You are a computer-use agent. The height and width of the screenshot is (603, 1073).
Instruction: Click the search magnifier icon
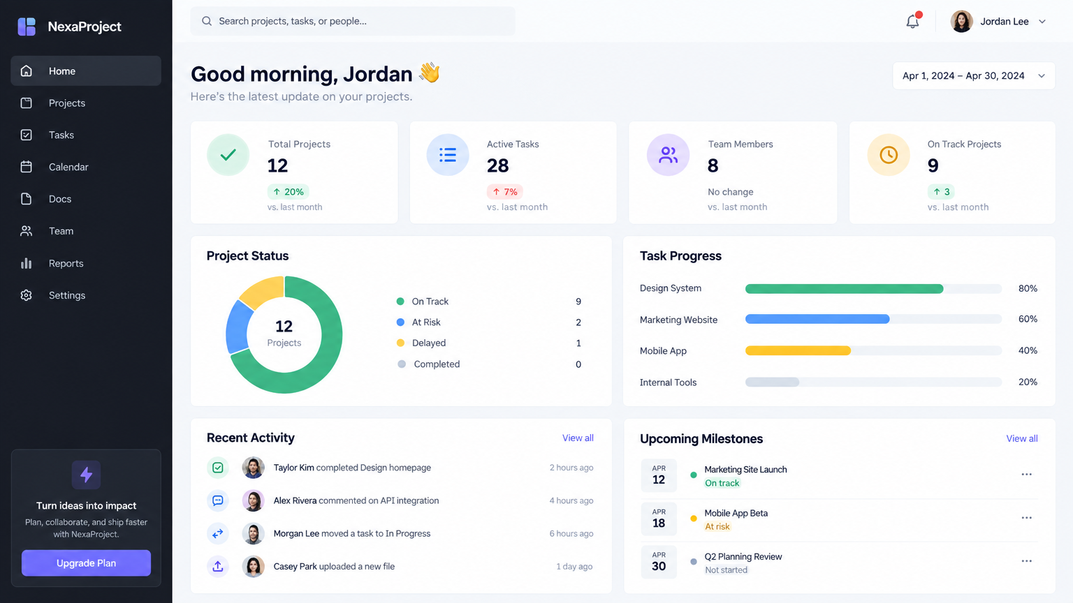(x=207, y=21)
